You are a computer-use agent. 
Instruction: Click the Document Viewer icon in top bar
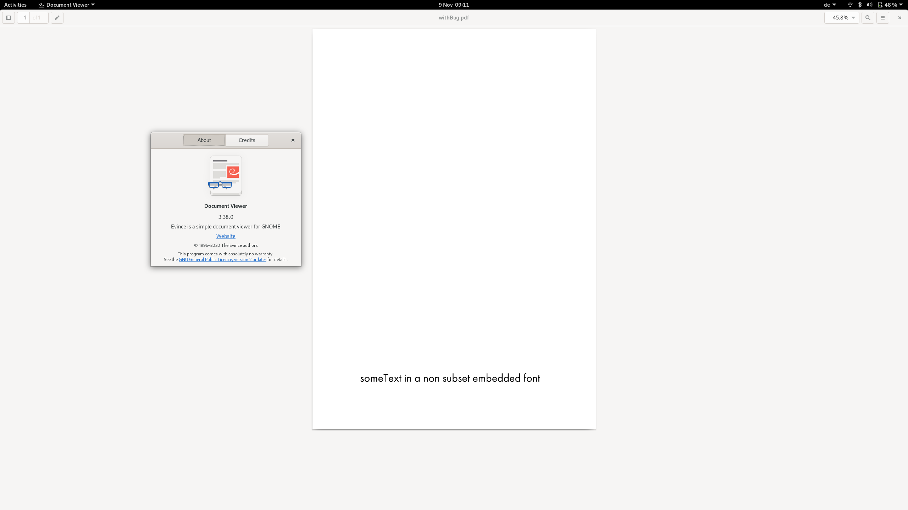41,5
